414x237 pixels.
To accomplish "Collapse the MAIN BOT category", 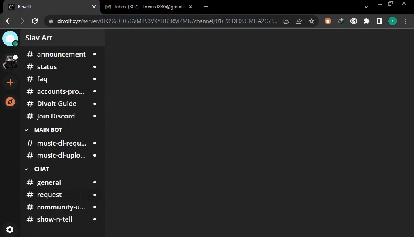I will [26, 130].
